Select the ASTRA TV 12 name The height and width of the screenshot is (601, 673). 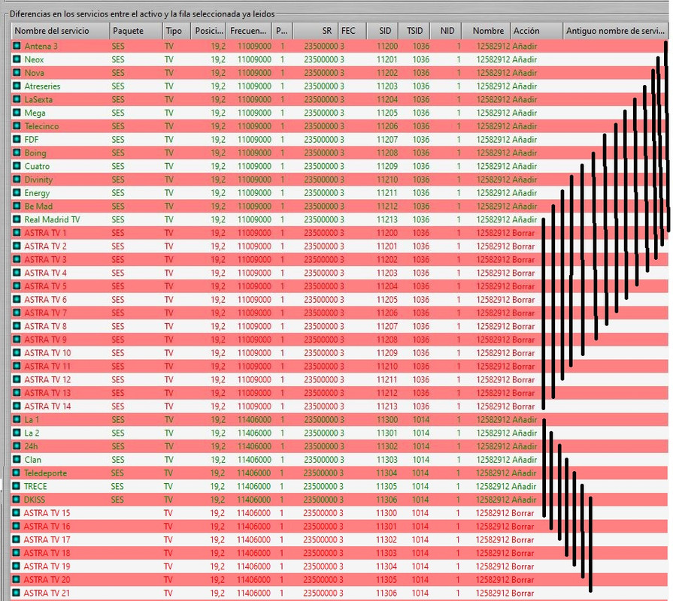pyautogui.click(x=47, y=379)
